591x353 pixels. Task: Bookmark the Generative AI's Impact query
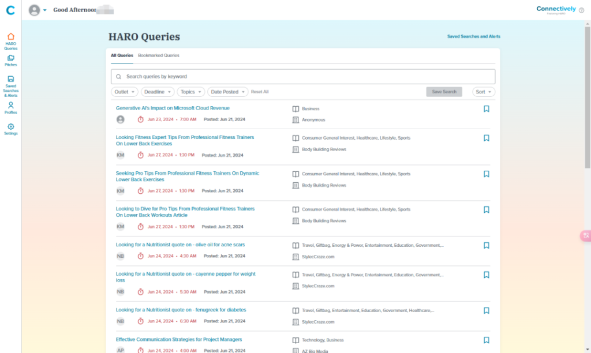coord(486,109)
